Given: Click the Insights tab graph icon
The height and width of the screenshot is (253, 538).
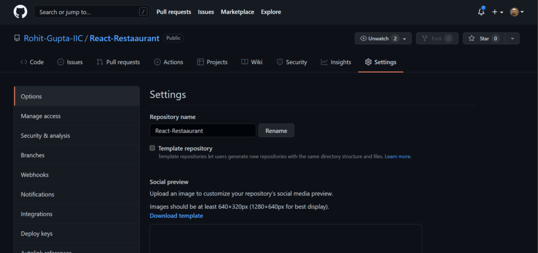Looking at the screenshot, I should click(x=324, y=62).
